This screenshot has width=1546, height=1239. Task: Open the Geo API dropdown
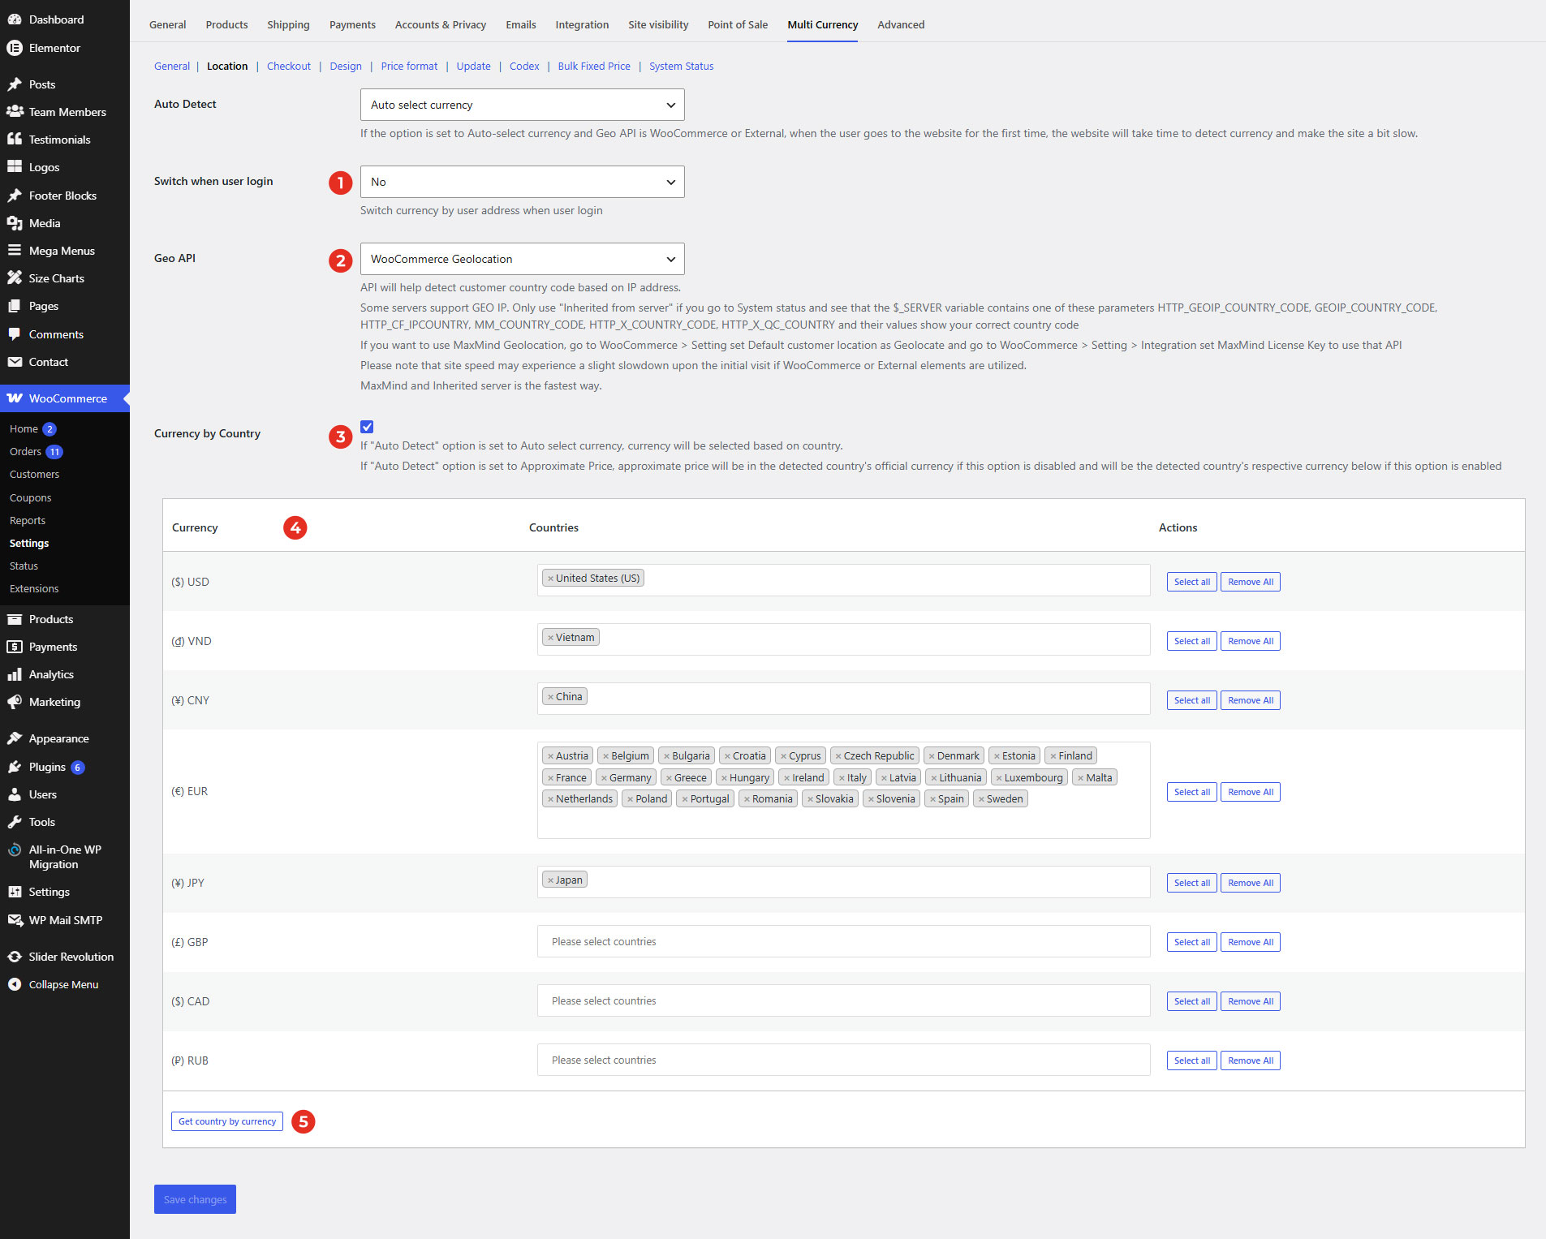[522, 259]
